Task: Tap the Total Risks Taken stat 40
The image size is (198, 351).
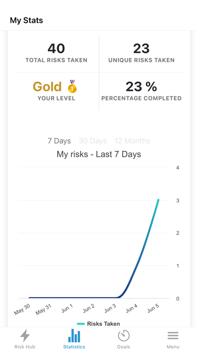Action: point(56,48)
